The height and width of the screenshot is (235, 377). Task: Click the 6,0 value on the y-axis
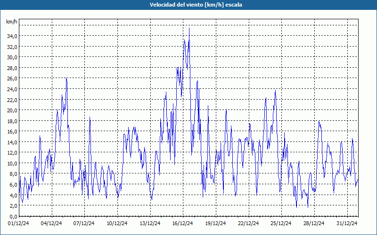click(14, 185)
